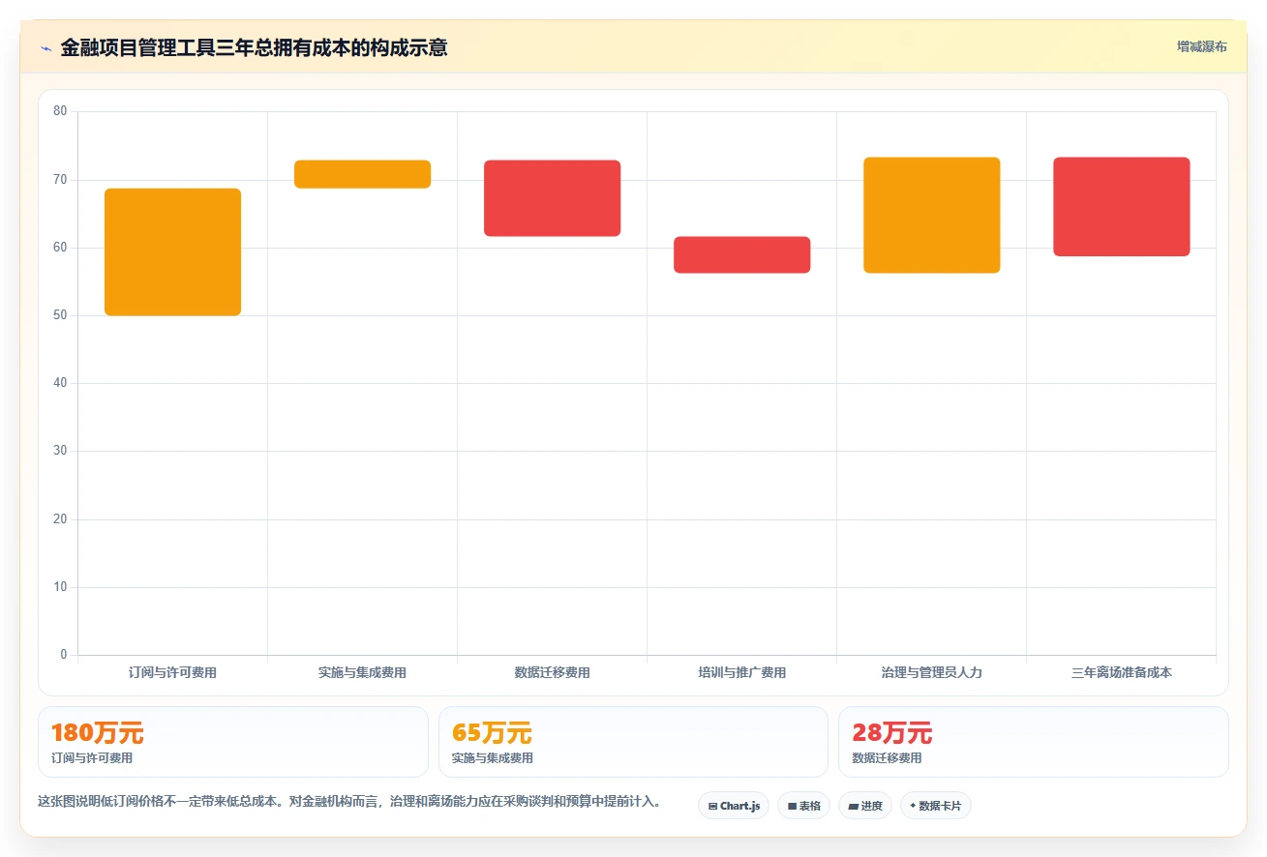Click x-axis label 订阅与许可费用
Image resolution: width=1267 pixels, height=857 pixels.
click(x=172, y=672)
